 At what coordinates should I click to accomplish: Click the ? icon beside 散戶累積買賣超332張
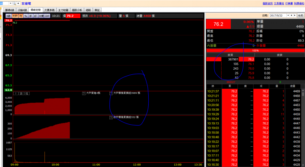pos(111,118)
